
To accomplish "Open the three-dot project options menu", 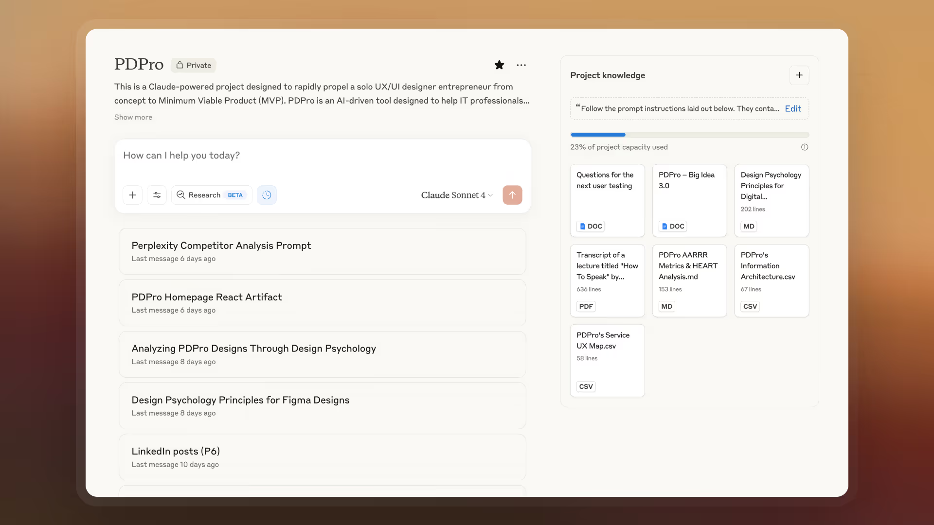I will click(x=521, y=65).
